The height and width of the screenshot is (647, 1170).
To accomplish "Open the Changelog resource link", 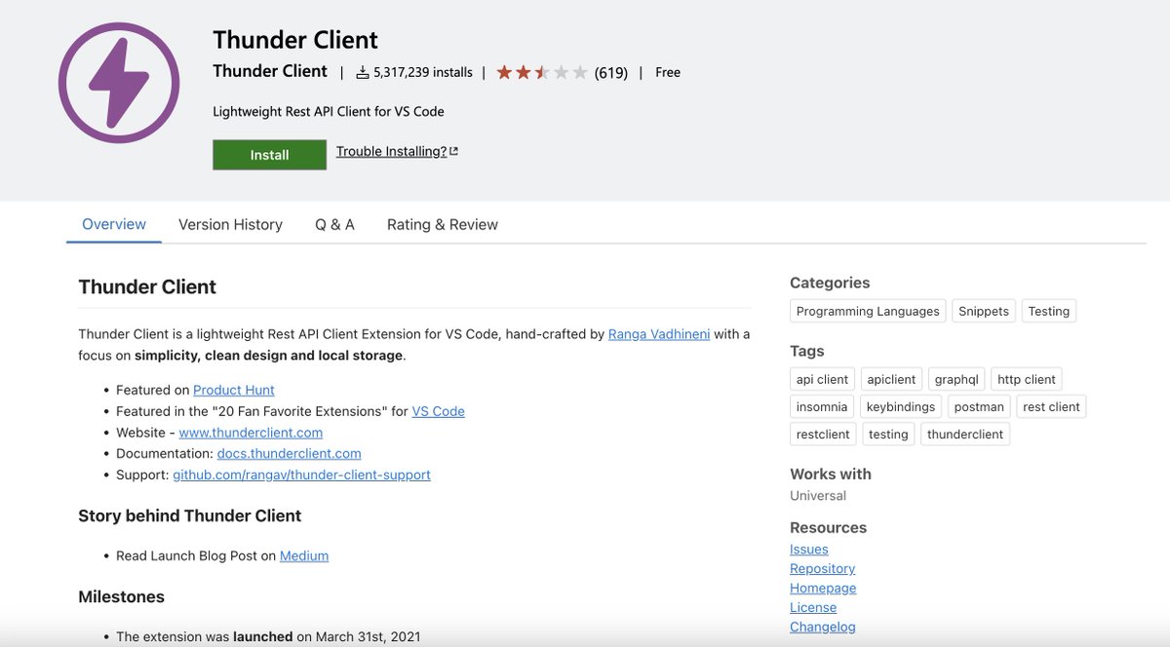I will 823,628.
